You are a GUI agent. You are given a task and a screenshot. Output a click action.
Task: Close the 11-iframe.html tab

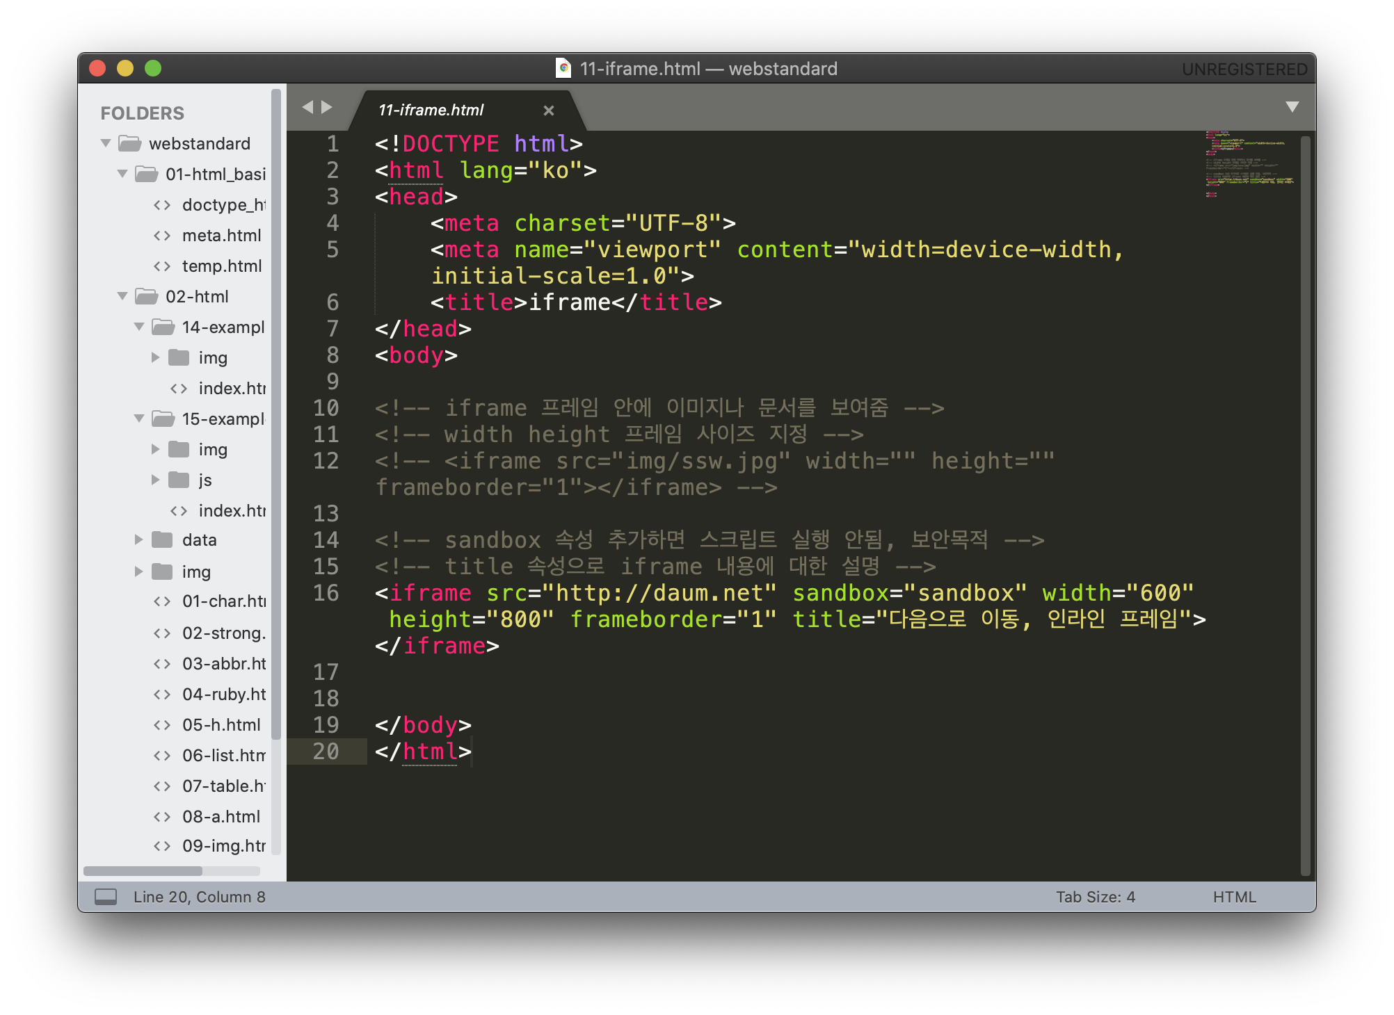point(549,111)
